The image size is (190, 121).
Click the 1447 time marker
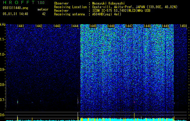click(129, 26)
